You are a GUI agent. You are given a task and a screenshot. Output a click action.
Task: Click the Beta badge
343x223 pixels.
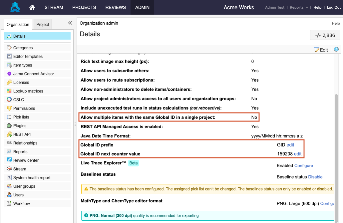(x=134, y=163)
